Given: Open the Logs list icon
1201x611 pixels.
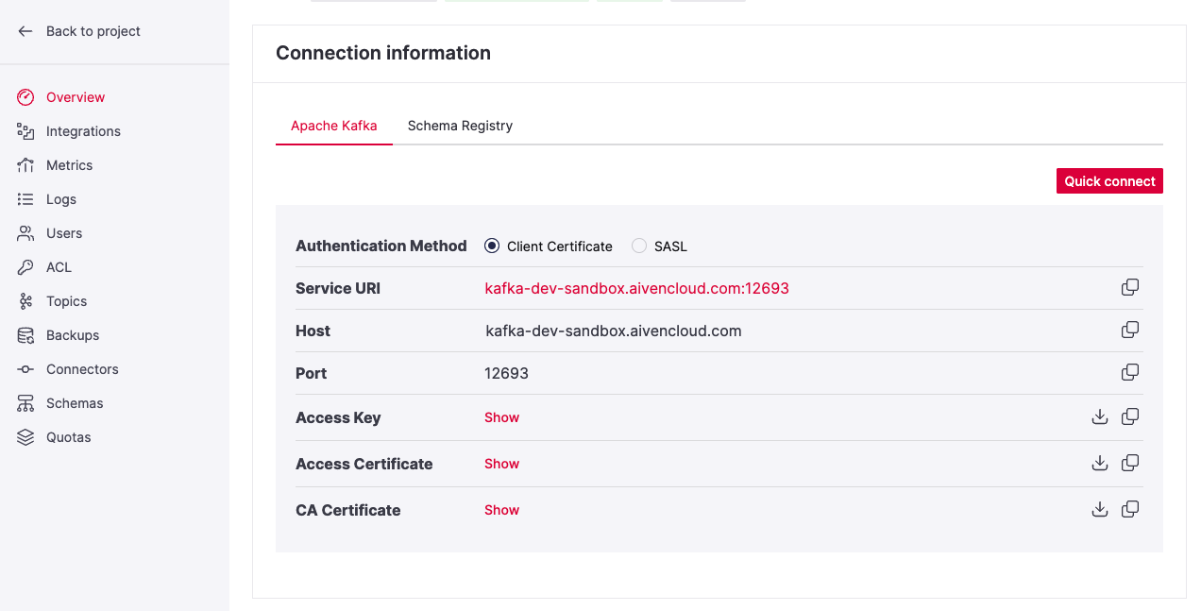Looking at the screenshot, I should (25, 198).
